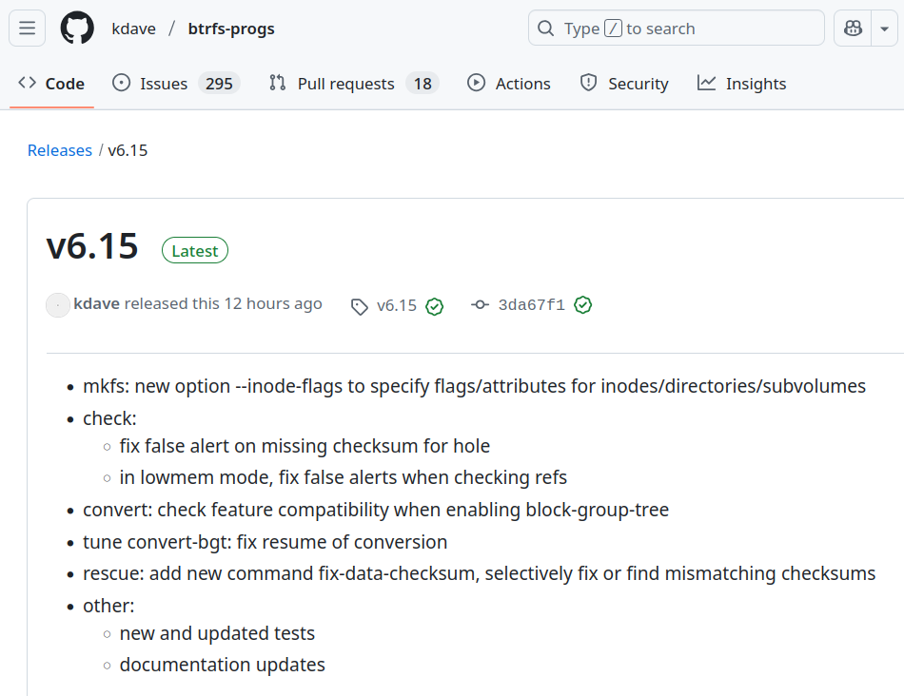
Task: Open the Actions tab
Action: pyautogui.click(x=508, y=84)
